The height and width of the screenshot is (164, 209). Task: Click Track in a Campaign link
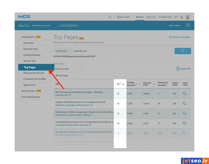pos(179,37)
